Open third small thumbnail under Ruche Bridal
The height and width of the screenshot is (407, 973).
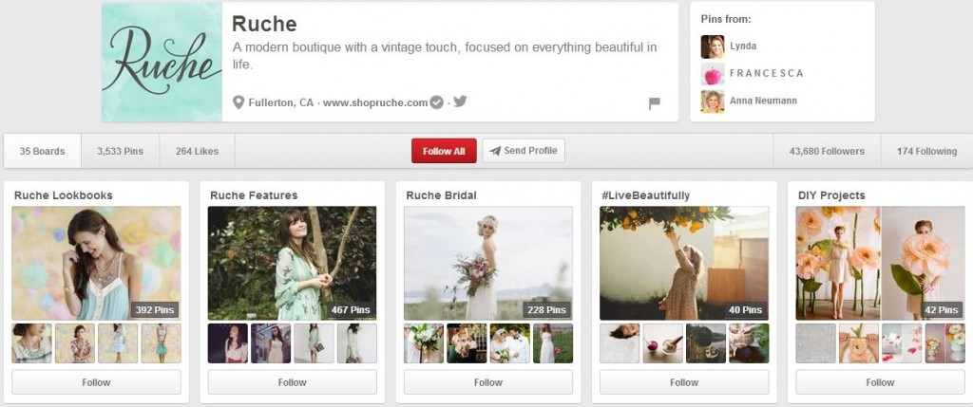[x=510, y=343]
